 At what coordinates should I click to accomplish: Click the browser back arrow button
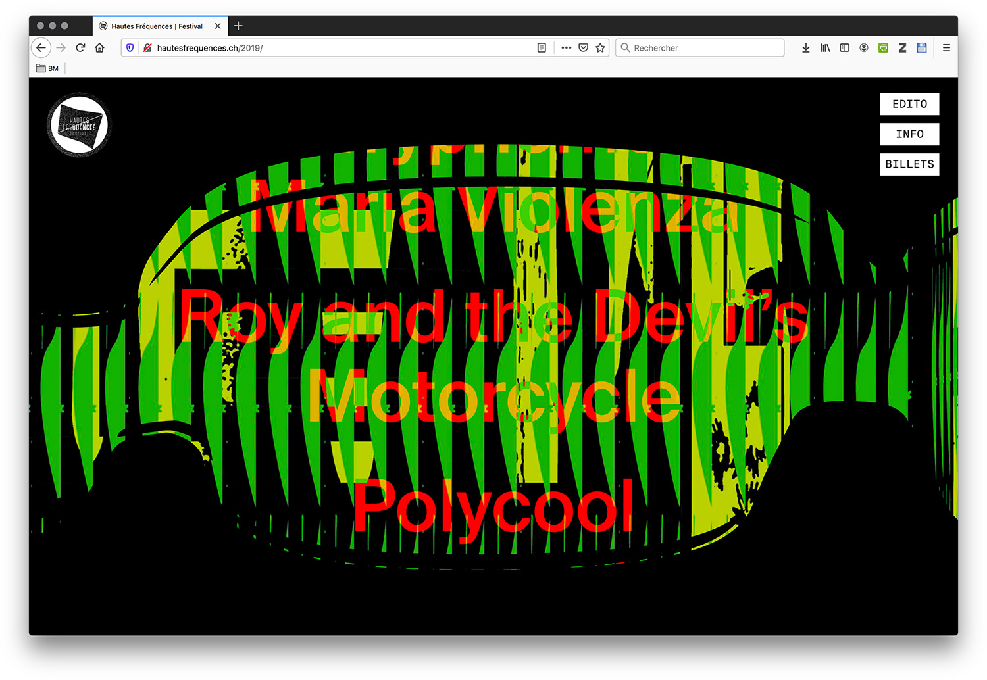point(41,47)
